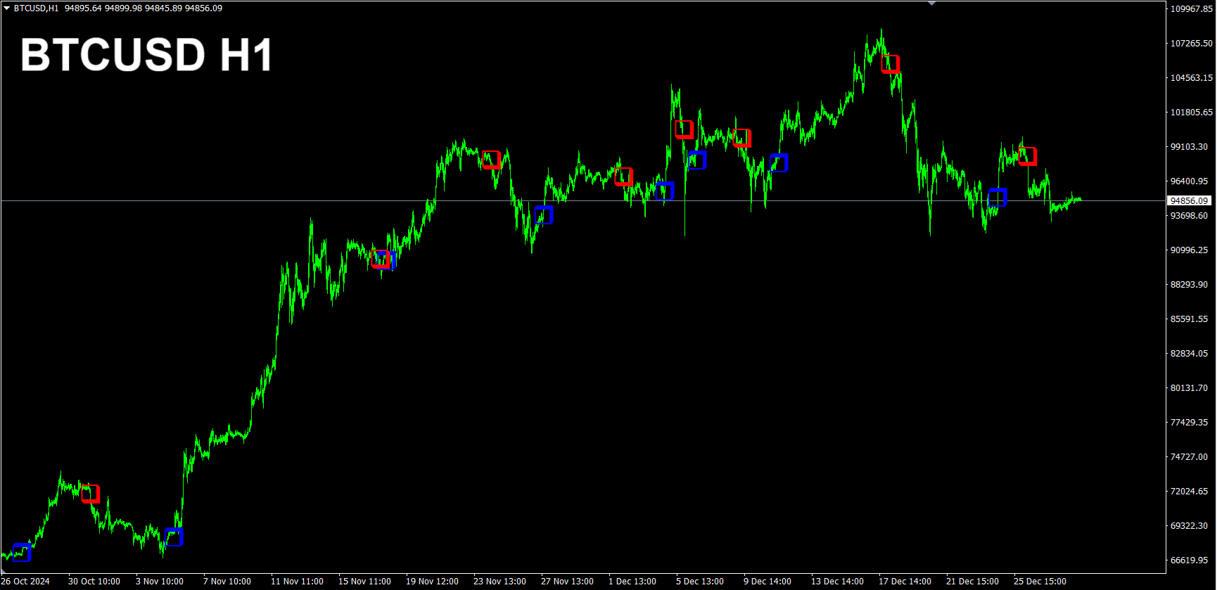
Task: Select the blue signal marker beside 26 Oct 2024
Action: (x=22, y=553)
